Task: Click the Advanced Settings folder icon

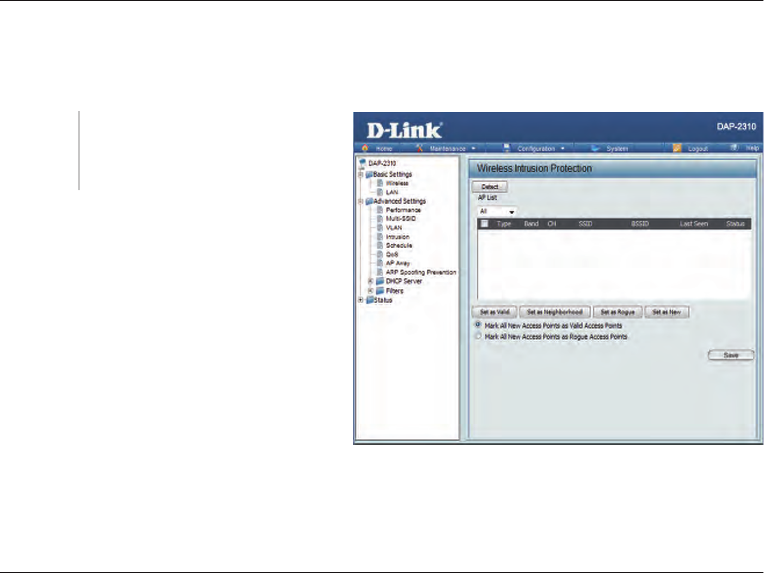Action: (x=369, y=201)
